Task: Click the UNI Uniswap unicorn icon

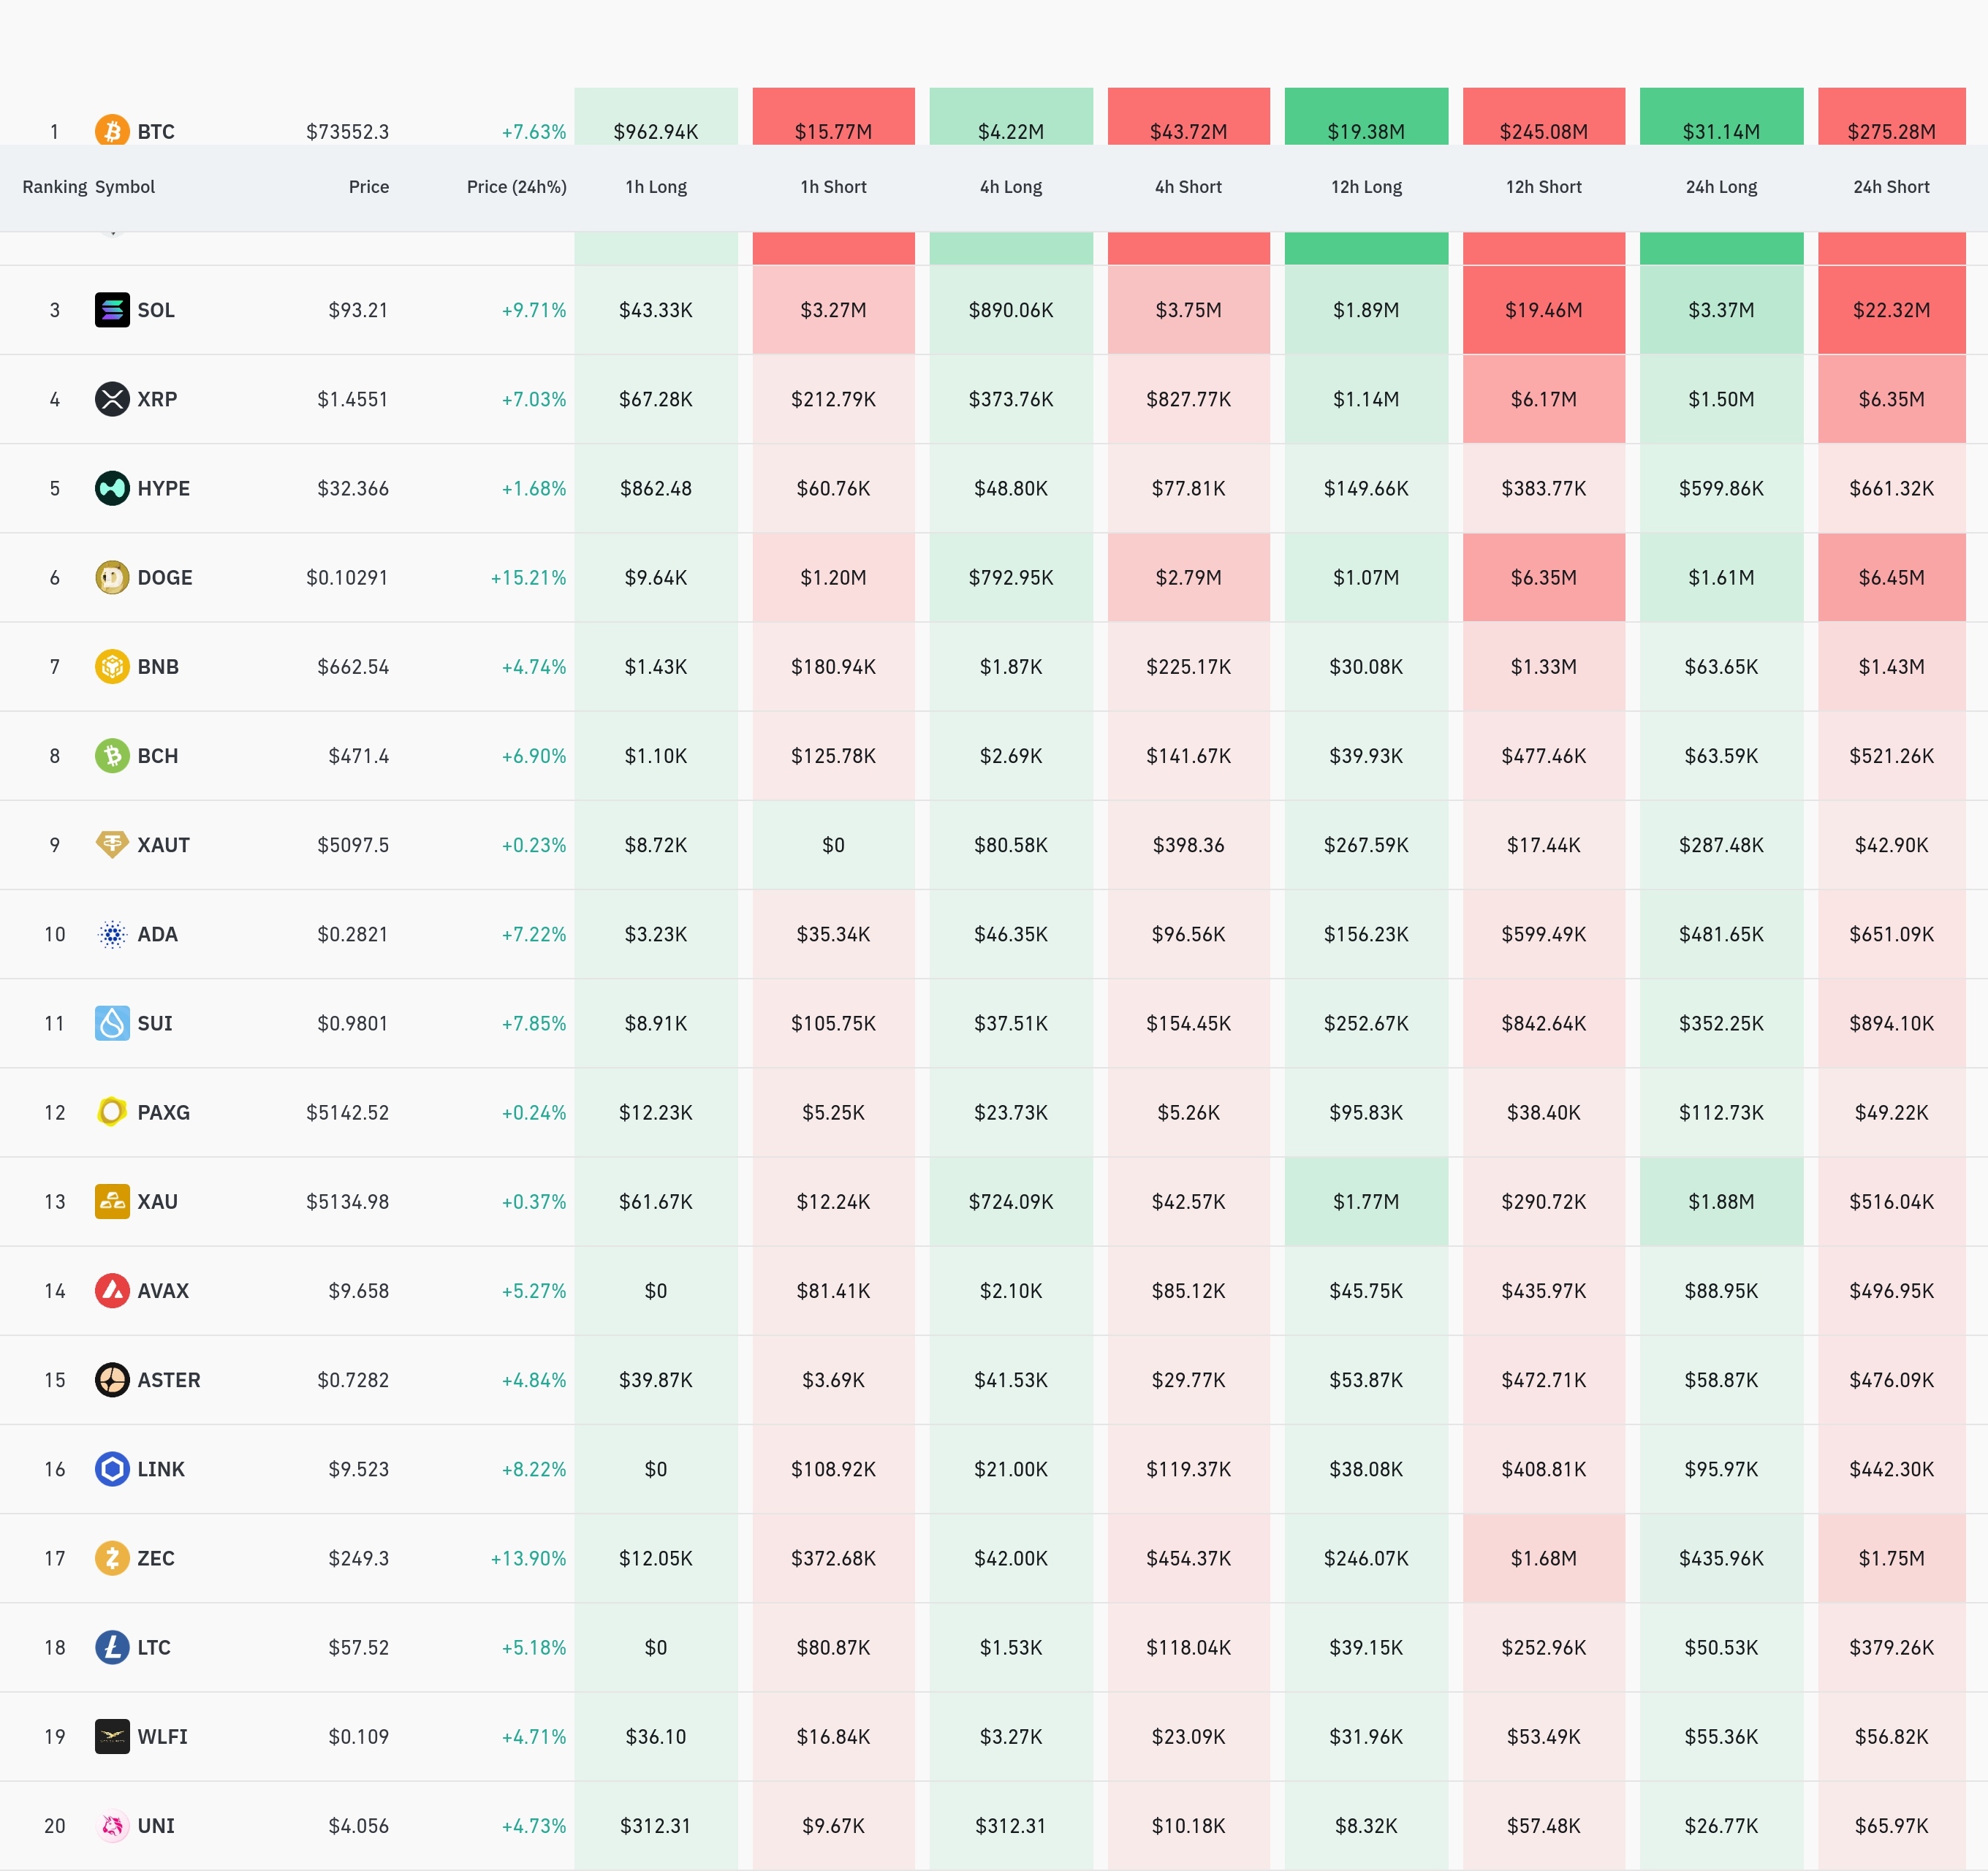Action: (112, 1826)
